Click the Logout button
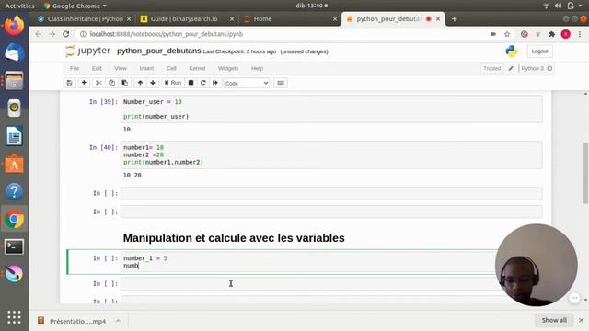 pos(539,51)
